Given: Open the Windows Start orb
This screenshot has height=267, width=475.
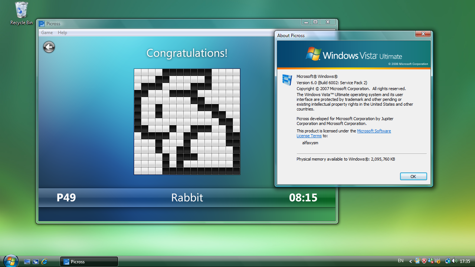Looking at the screenshot, I should 10,261.
